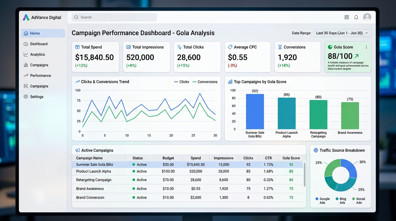
Task: Sort by Status column header
Action: (x=138, y=158)
